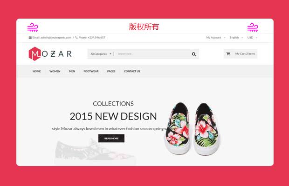Open the All Categories dropdown
Image resolution: width=289 pixels, height=186 pixels.
[x=101, y=54]
